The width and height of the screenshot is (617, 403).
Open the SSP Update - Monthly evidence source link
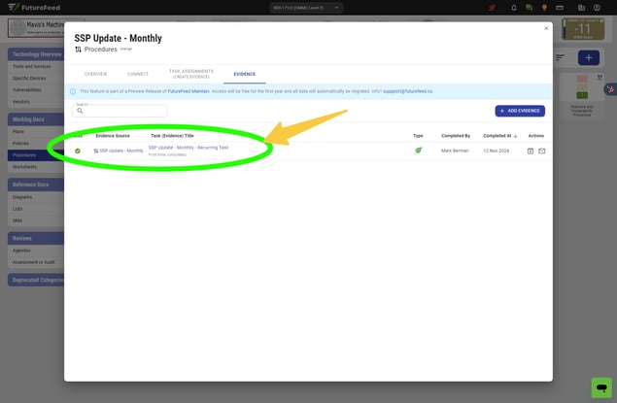pos(120,151)
